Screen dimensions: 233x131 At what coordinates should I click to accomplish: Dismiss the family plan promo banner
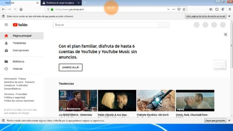coord(225,35)
